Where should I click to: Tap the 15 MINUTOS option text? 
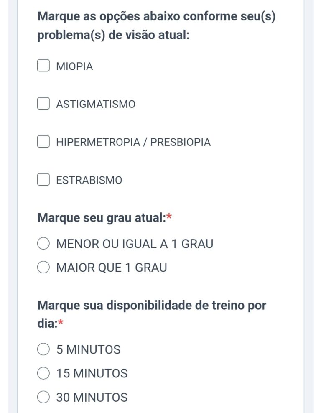(x=92, y=373)
